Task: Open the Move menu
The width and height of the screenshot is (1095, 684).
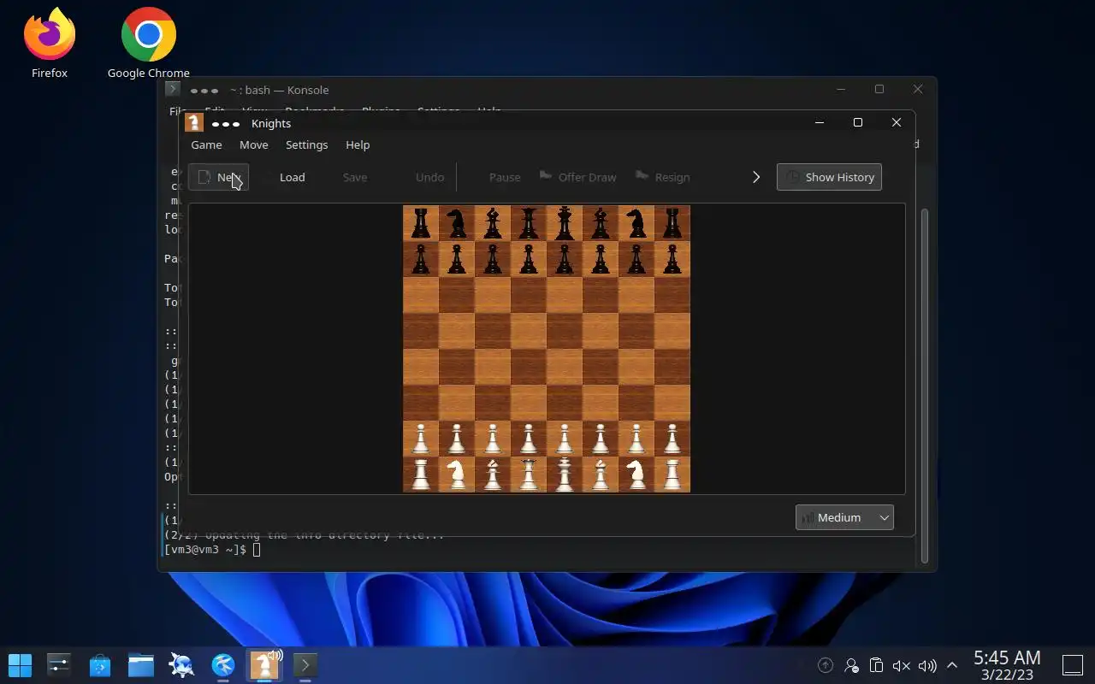Action: [253, 144]
